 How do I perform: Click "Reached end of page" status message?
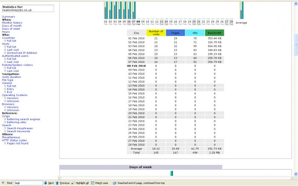pos(141,183)
